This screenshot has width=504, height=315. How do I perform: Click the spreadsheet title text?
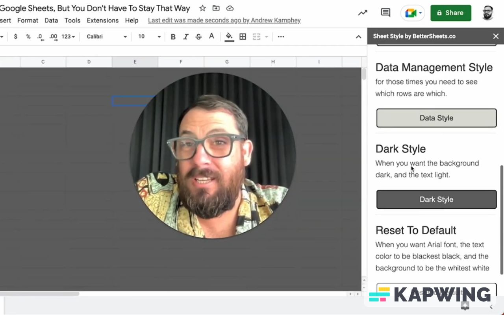(95, 8)
